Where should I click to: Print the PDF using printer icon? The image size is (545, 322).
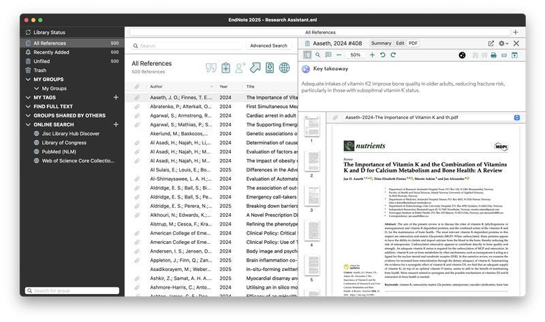click(x=493, y=55)
